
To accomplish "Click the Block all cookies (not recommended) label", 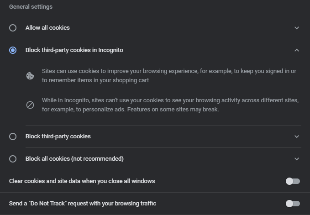I will (x=74, y=159).
